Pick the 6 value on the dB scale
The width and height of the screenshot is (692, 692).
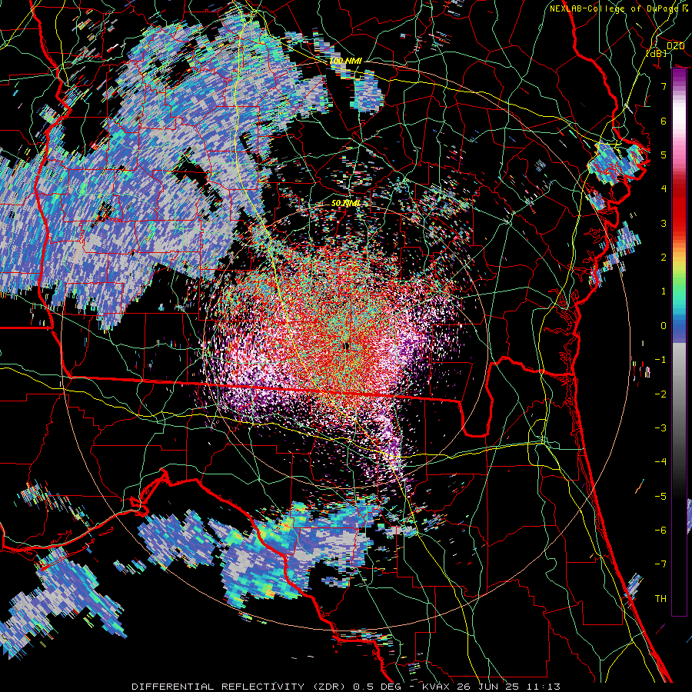coord(664,121)
